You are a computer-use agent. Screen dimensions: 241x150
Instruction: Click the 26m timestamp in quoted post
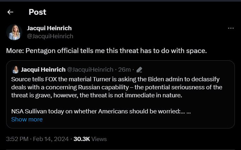tap(124, 69)
